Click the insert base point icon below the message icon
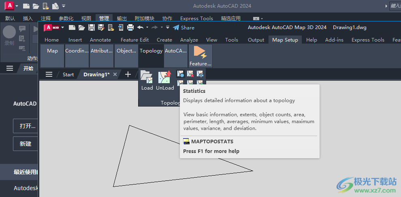 tap(22, 38)
